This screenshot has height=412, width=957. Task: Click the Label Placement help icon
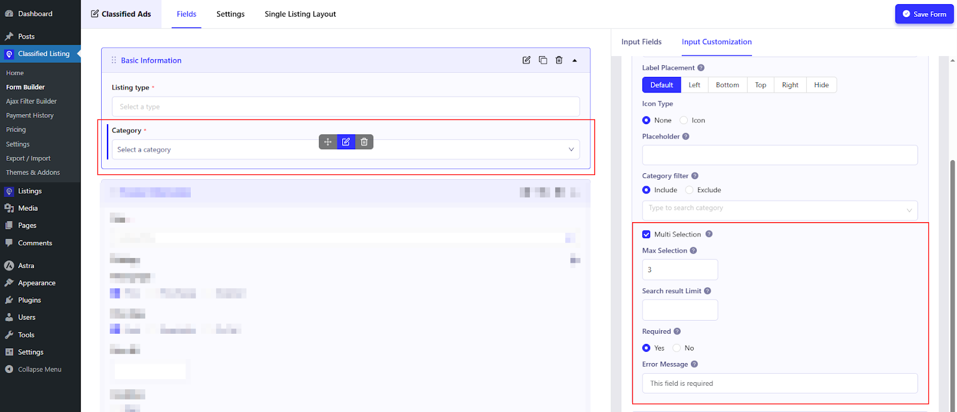point(701,68)
